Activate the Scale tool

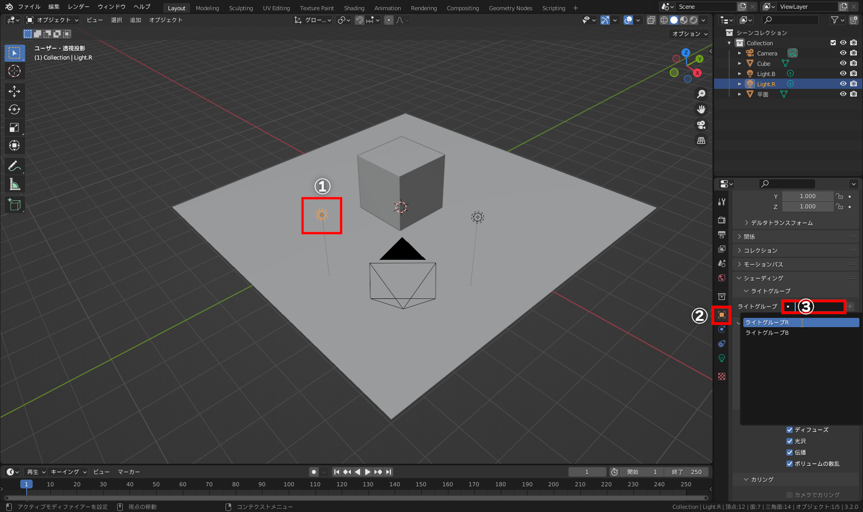(14, 127)
